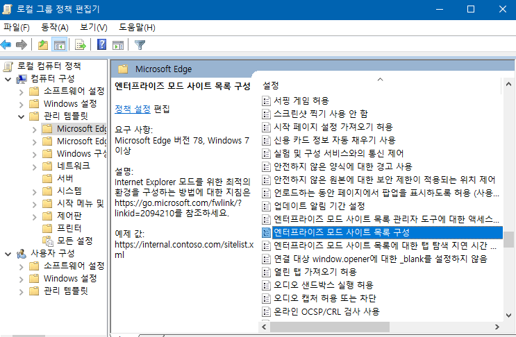Click the horizontal scrollbar left arrow
Image resolution: width=516 pixels, height=337 pixels.
[x=264, y=327]
